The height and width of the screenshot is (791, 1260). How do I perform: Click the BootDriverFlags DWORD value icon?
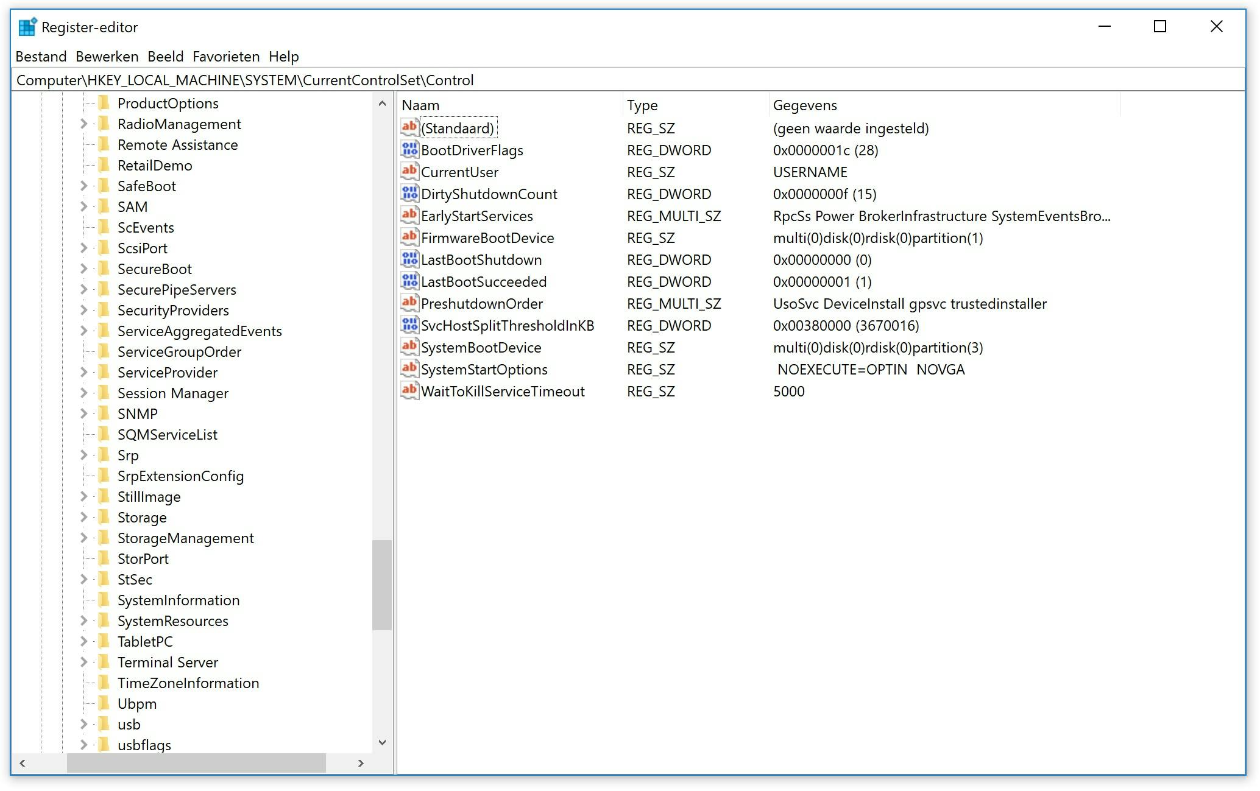[409, 149]
